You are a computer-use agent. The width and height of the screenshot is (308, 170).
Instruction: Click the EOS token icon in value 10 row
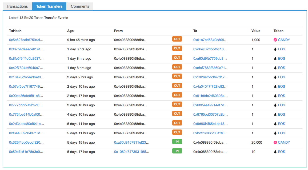(x=275, y=152)
